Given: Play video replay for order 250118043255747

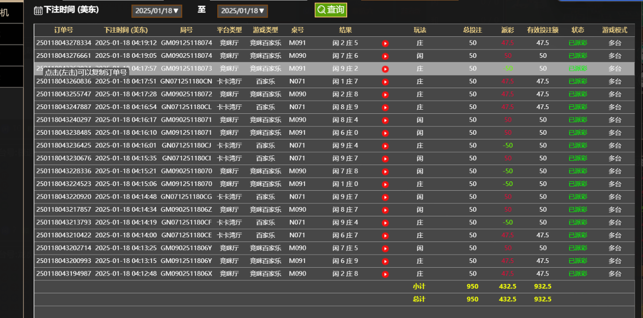Looking at the screenshot, I should (385, 95).
